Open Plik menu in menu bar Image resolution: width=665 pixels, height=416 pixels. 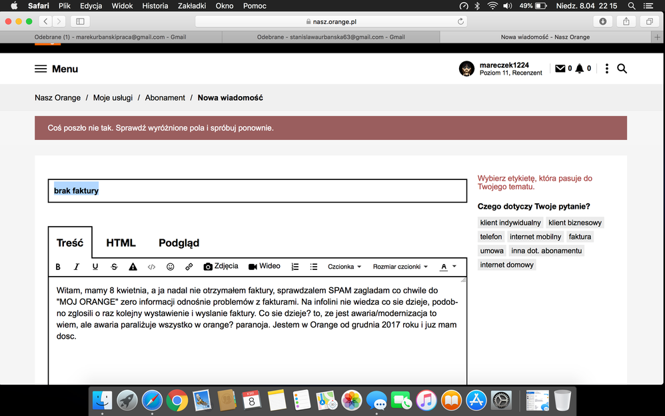(x=65, y=6)
